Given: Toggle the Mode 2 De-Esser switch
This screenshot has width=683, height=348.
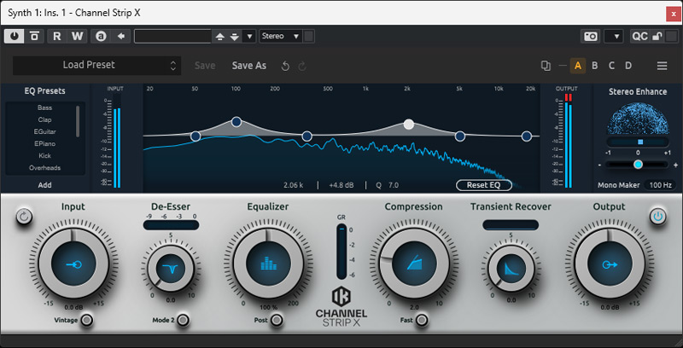Looking at the screenshot, I should point(183,320).
